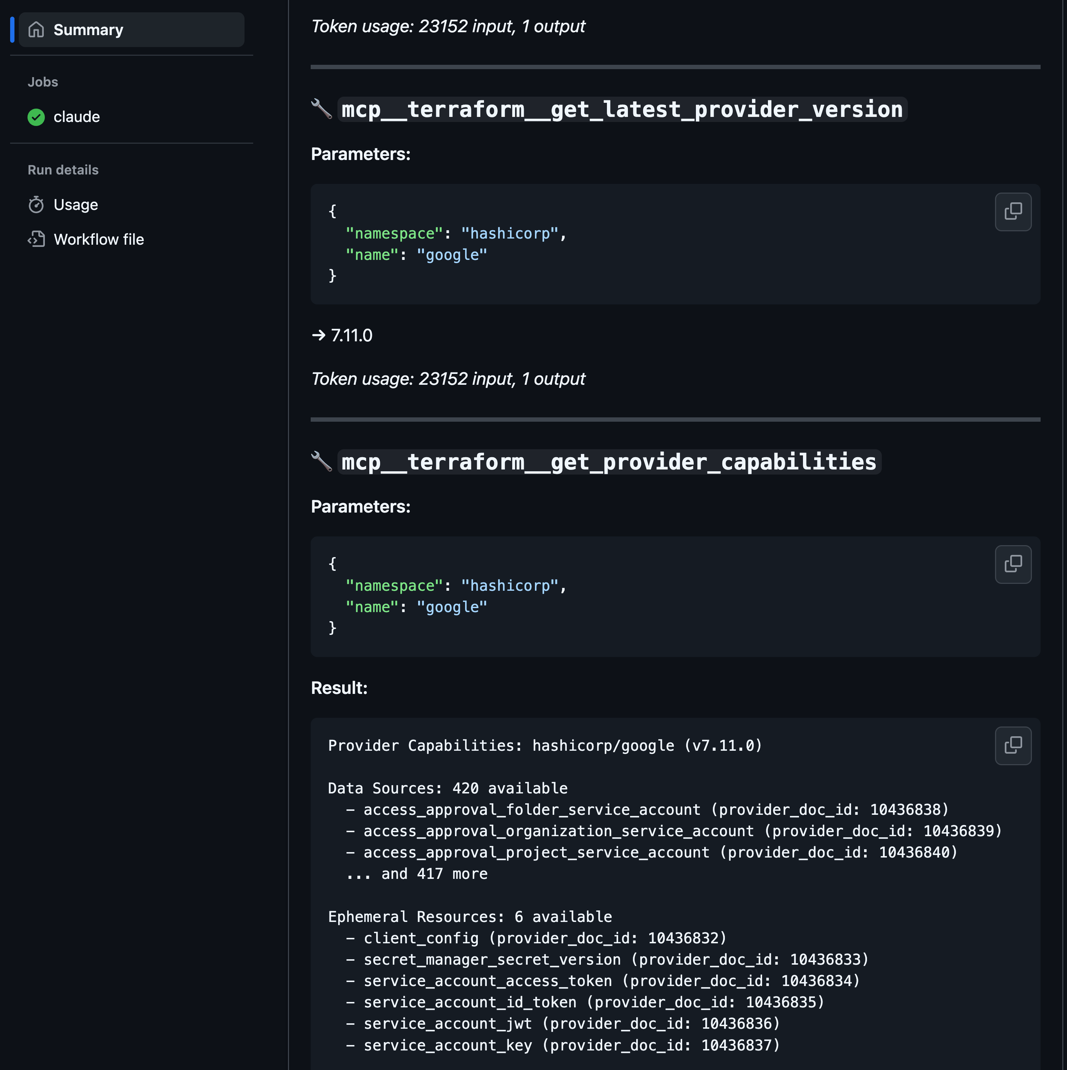The image size is (1067, 1070).
Task: Switch to the Usage run details view
Action: pyautogui.click(x=75, y=205)
